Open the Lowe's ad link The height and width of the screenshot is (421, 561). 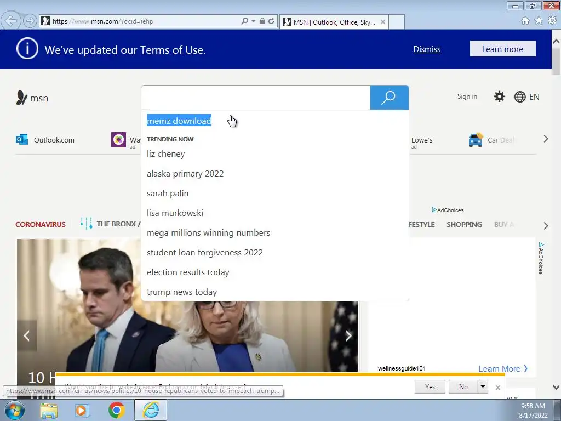[x=422, y=140]
